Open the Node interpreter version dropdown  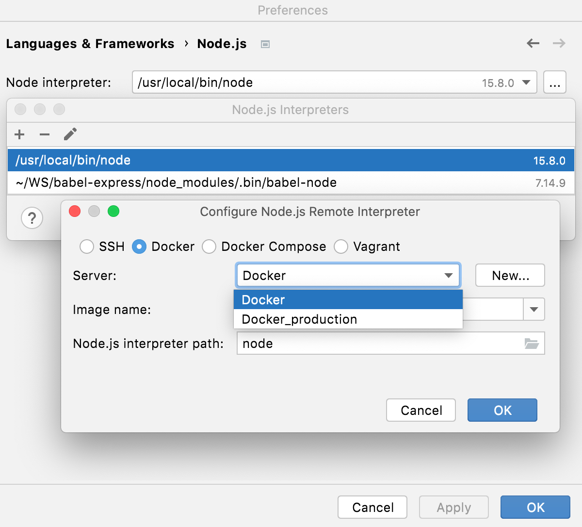526,82
